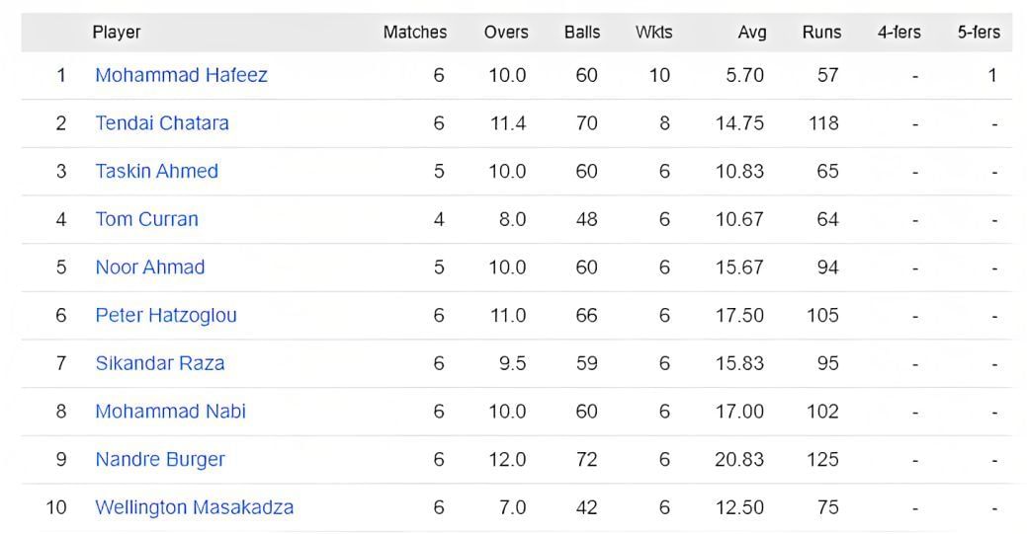1027x534 pixels.
Task: Select the 5-fers column header
Action: tap(978, 33)
